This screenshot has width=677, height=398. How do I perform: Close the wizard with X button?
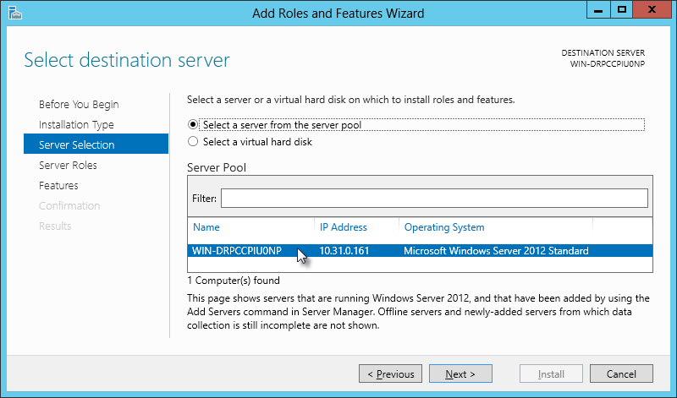(x=652, y=10)
